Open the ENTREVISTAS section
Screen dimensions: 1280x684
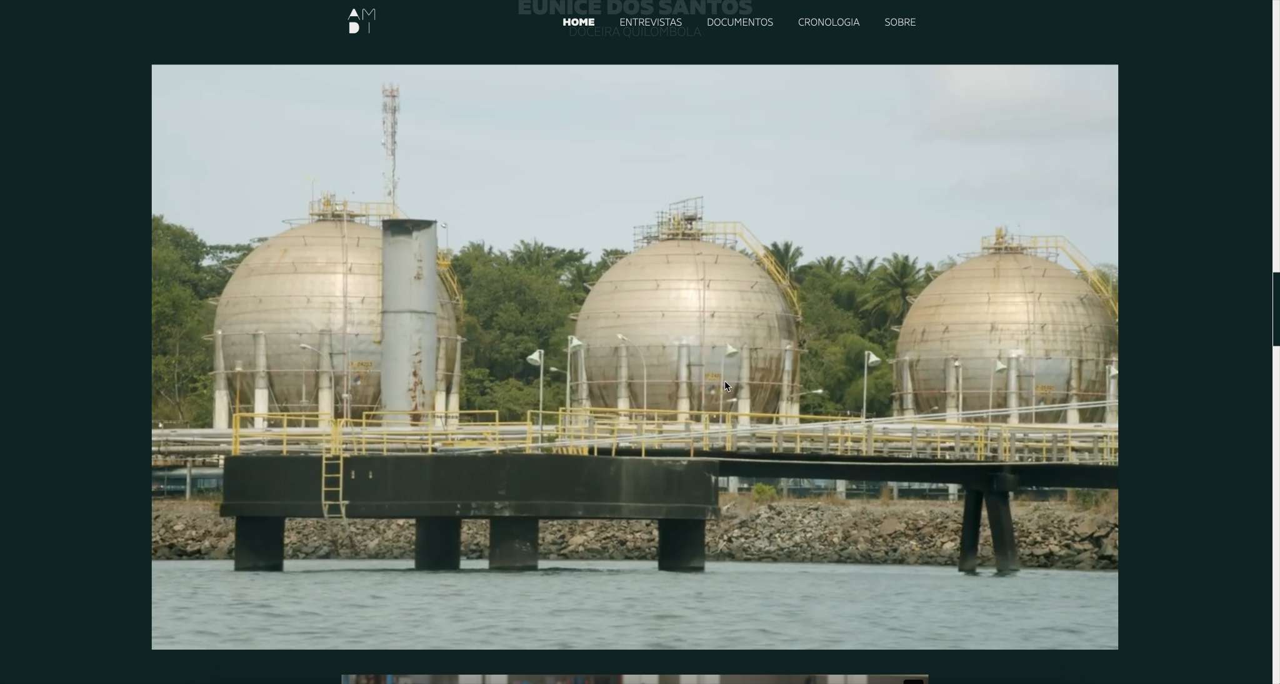point(650,22)
